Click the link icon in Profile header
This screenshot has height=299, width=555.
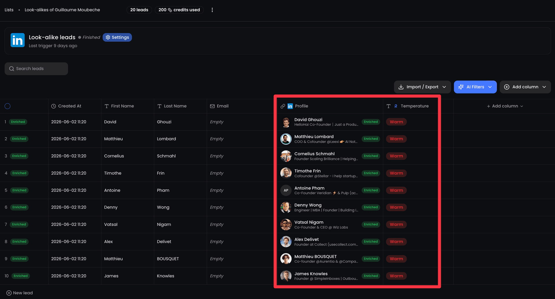[283, 106]
